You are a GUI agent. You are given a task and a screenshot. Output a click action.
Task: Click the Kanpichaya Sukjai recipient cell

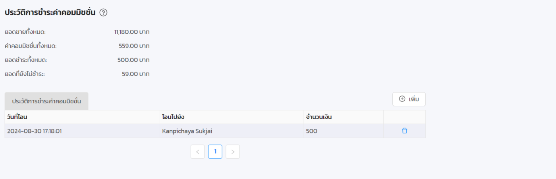185,131
